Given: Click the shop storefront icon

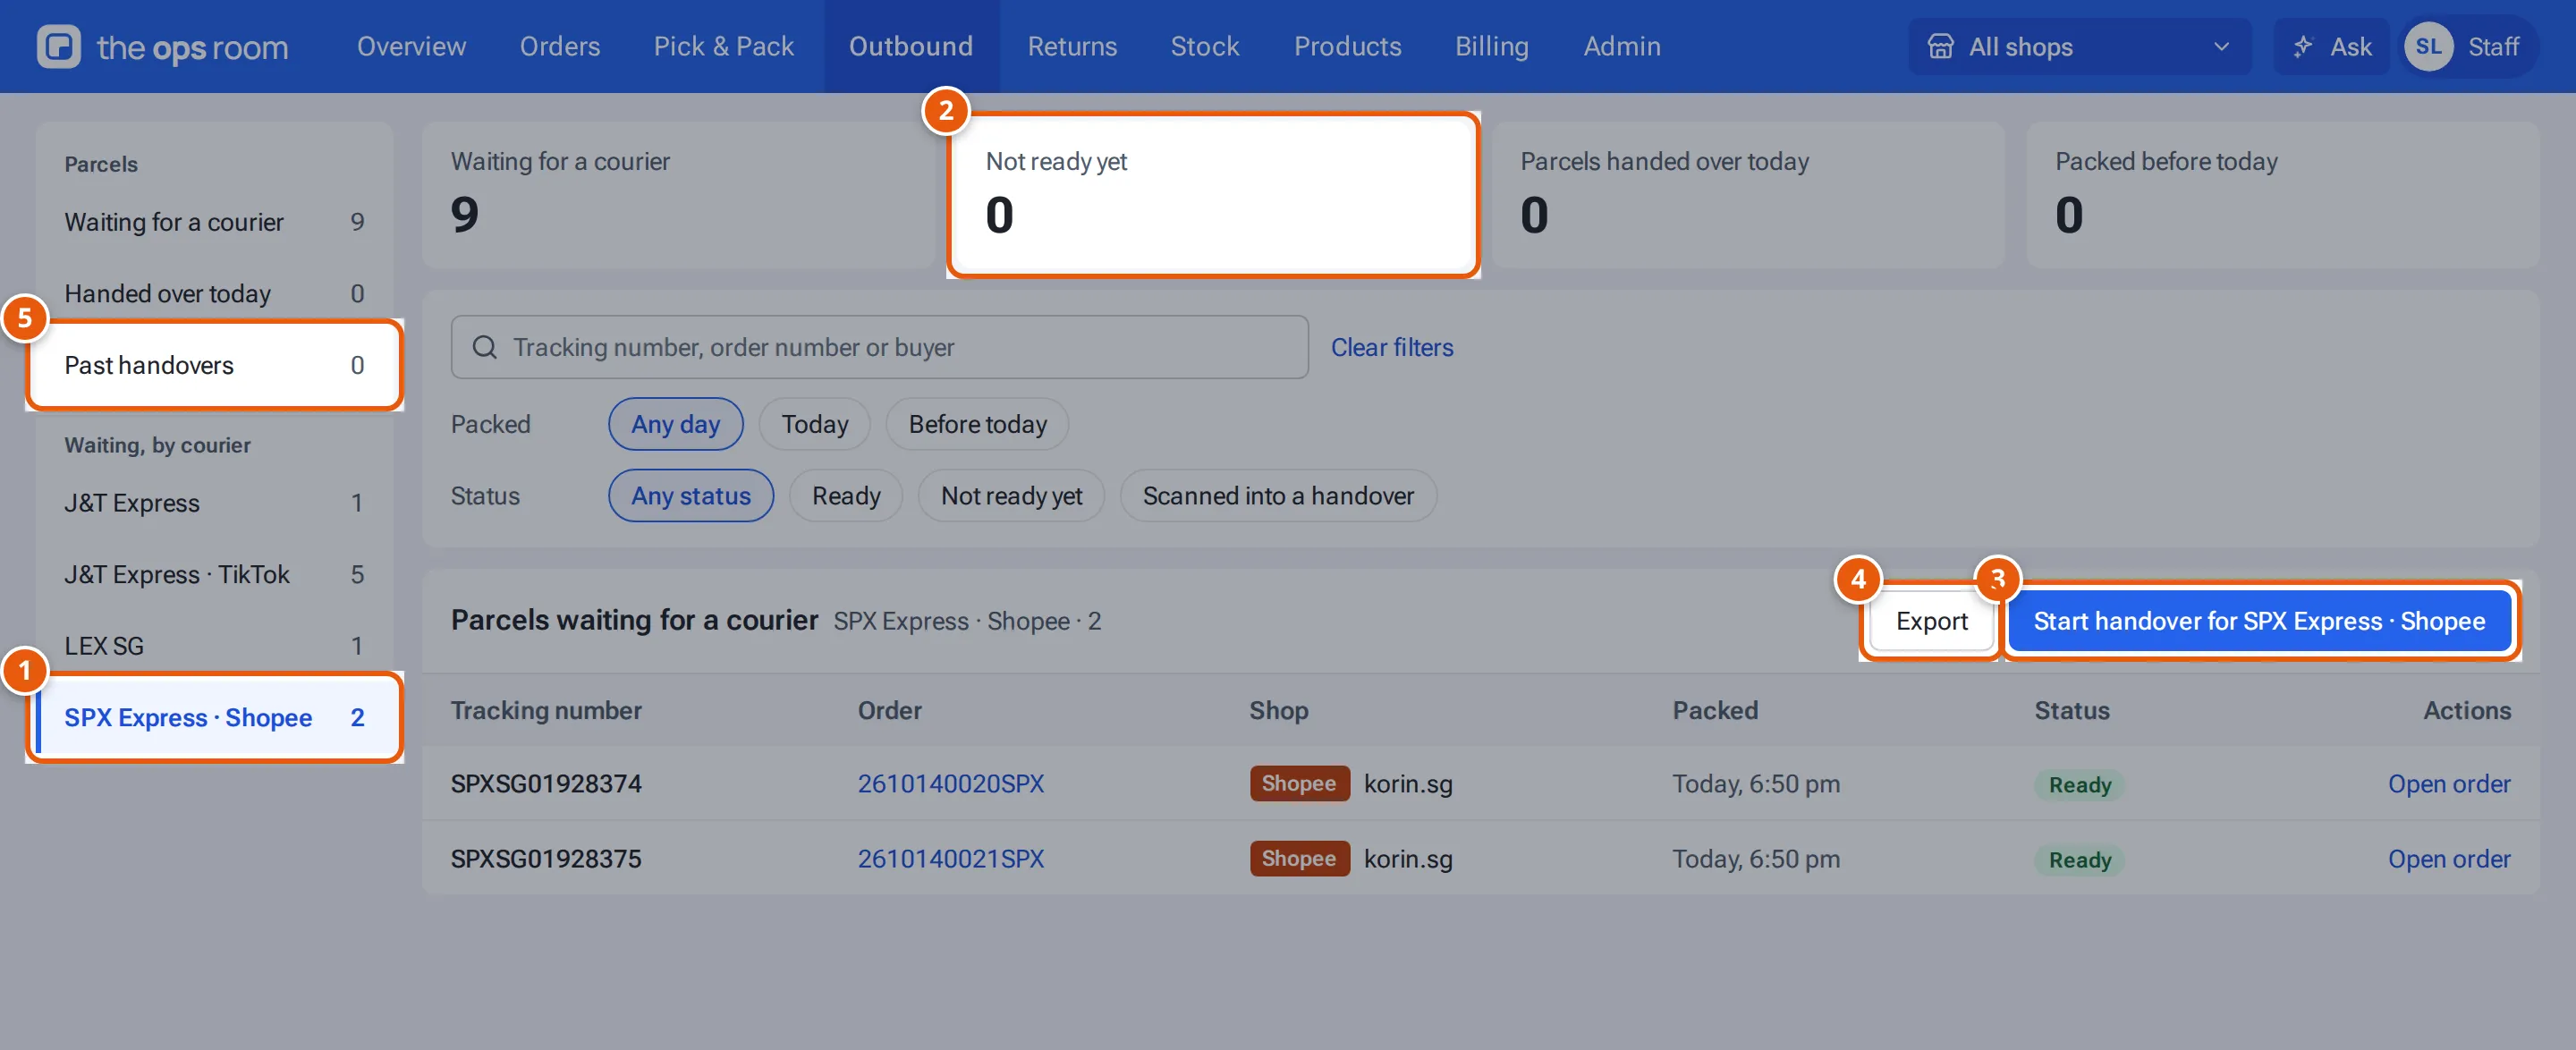Looking at the screenshot, I should 1940,47.
